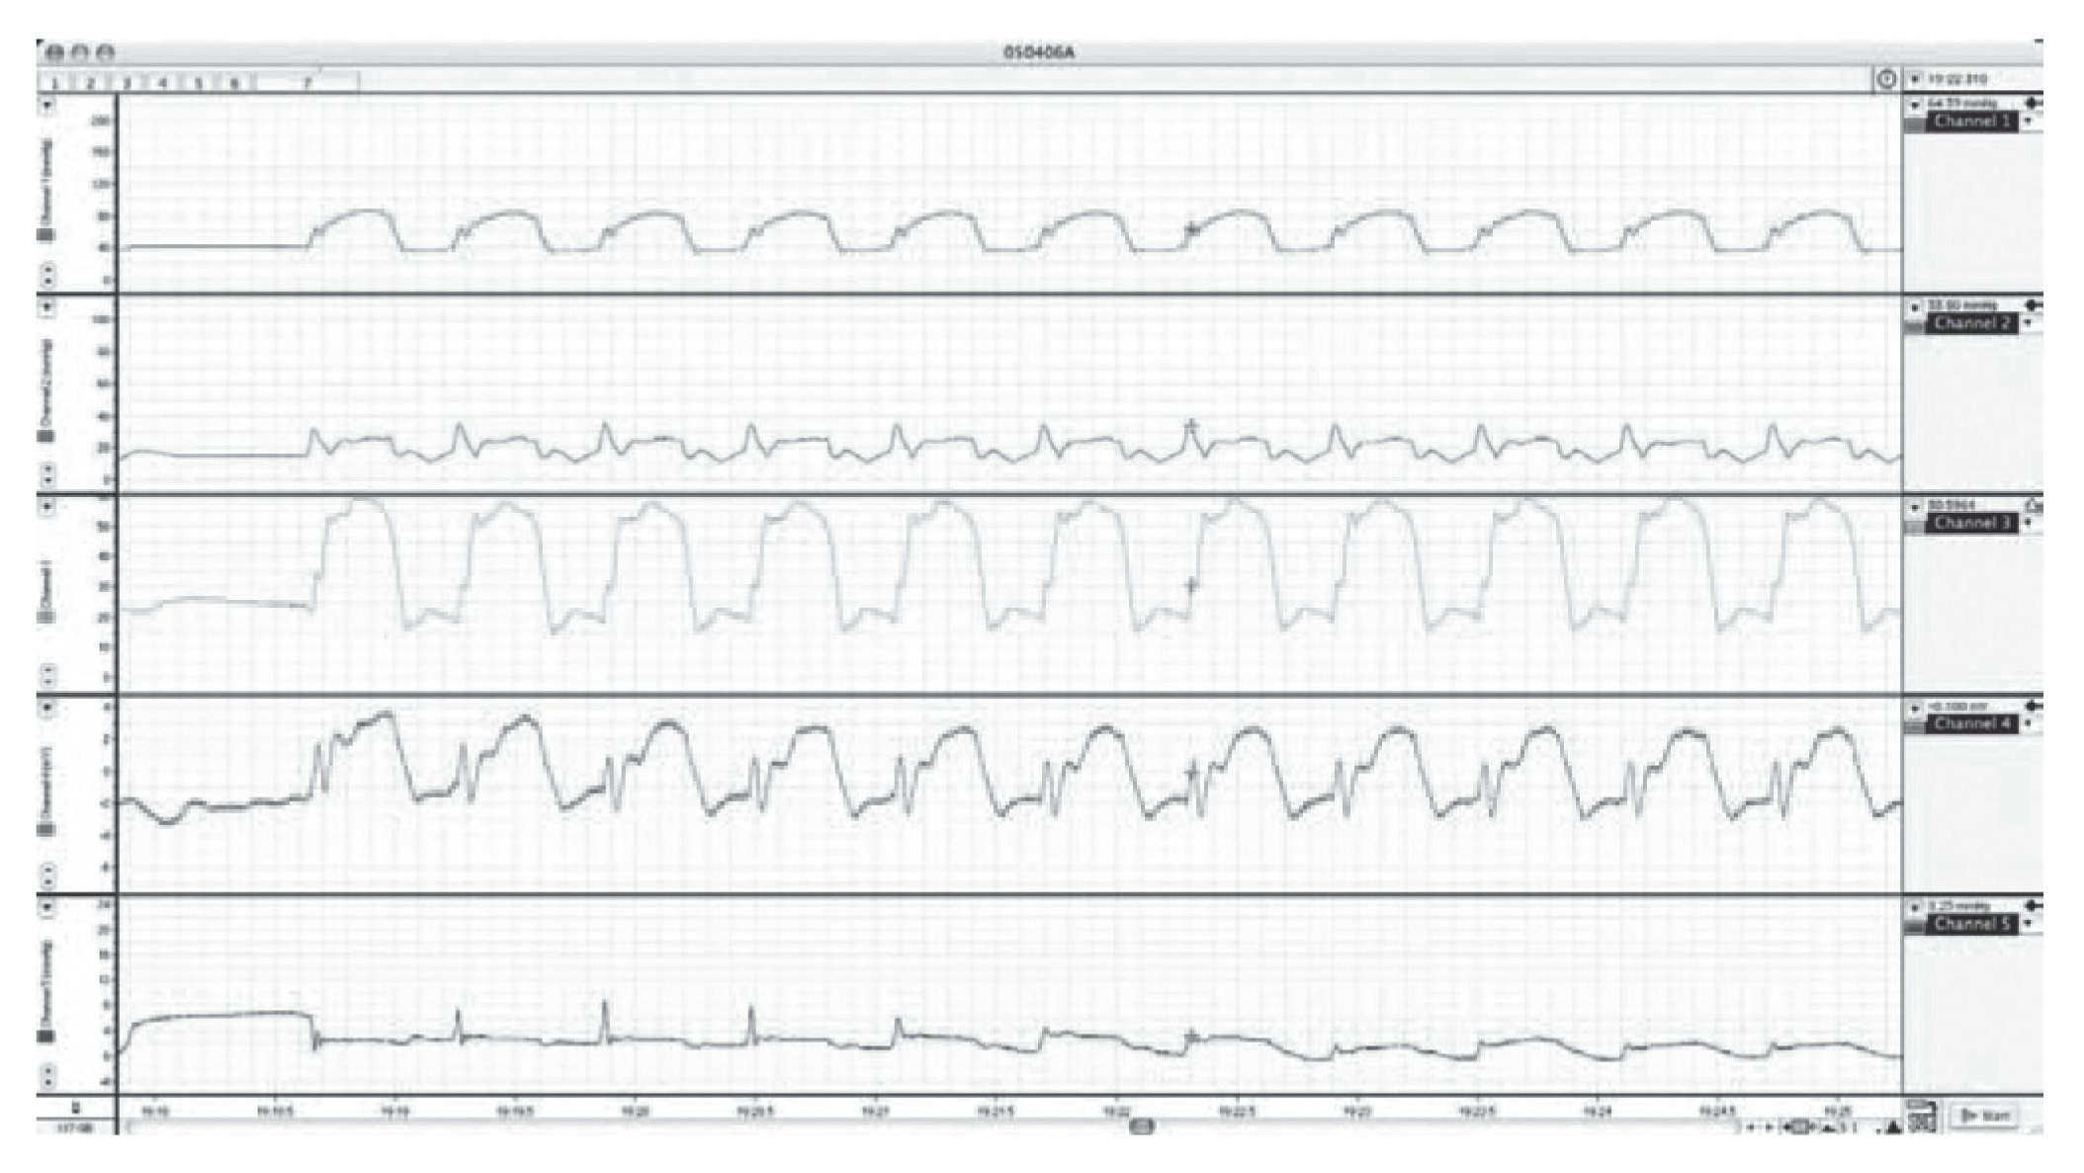Viewport: 2084px width, 1173px height.
Task: Click the Channel 2 color swatch on left axis
Action: tap(45, 436)
